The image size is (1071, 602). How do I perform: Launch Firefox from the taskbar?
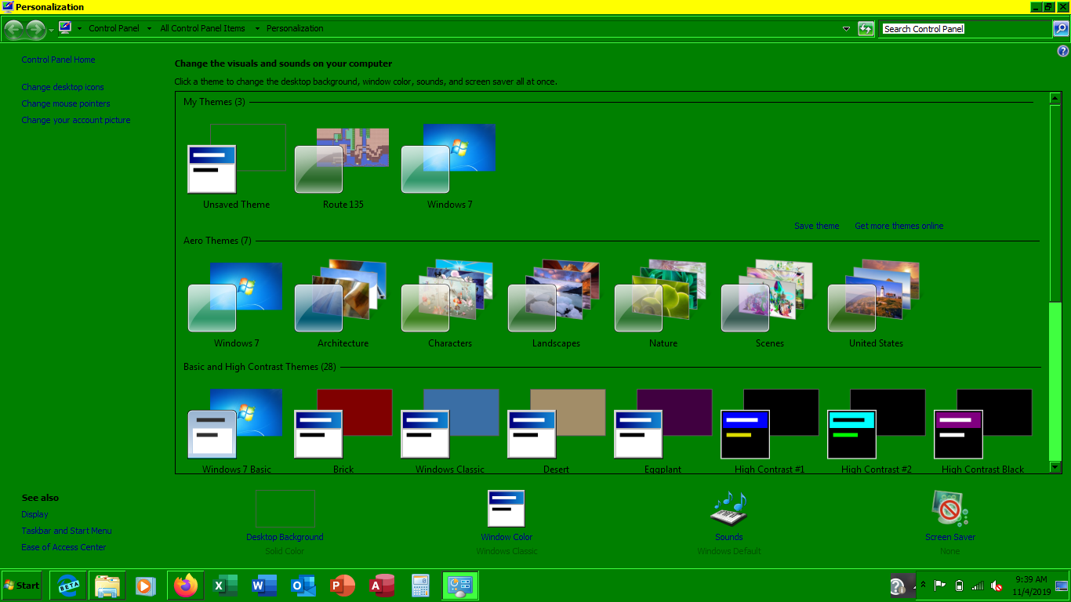click(x=186, y=586)
